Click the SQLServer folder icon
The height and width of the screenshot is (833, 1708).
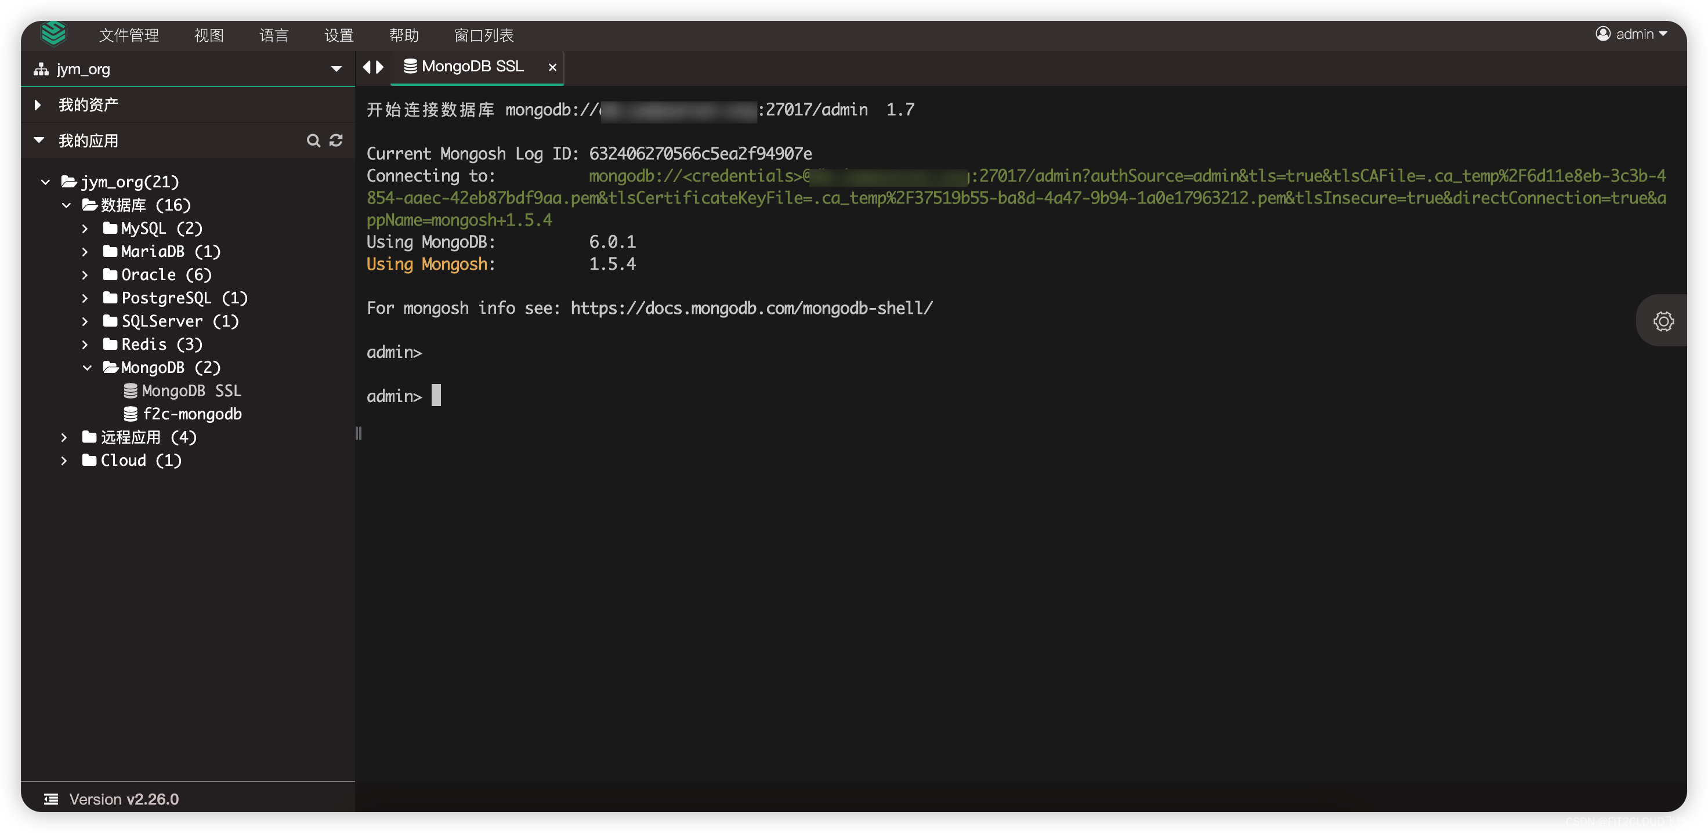click(111, 321)
